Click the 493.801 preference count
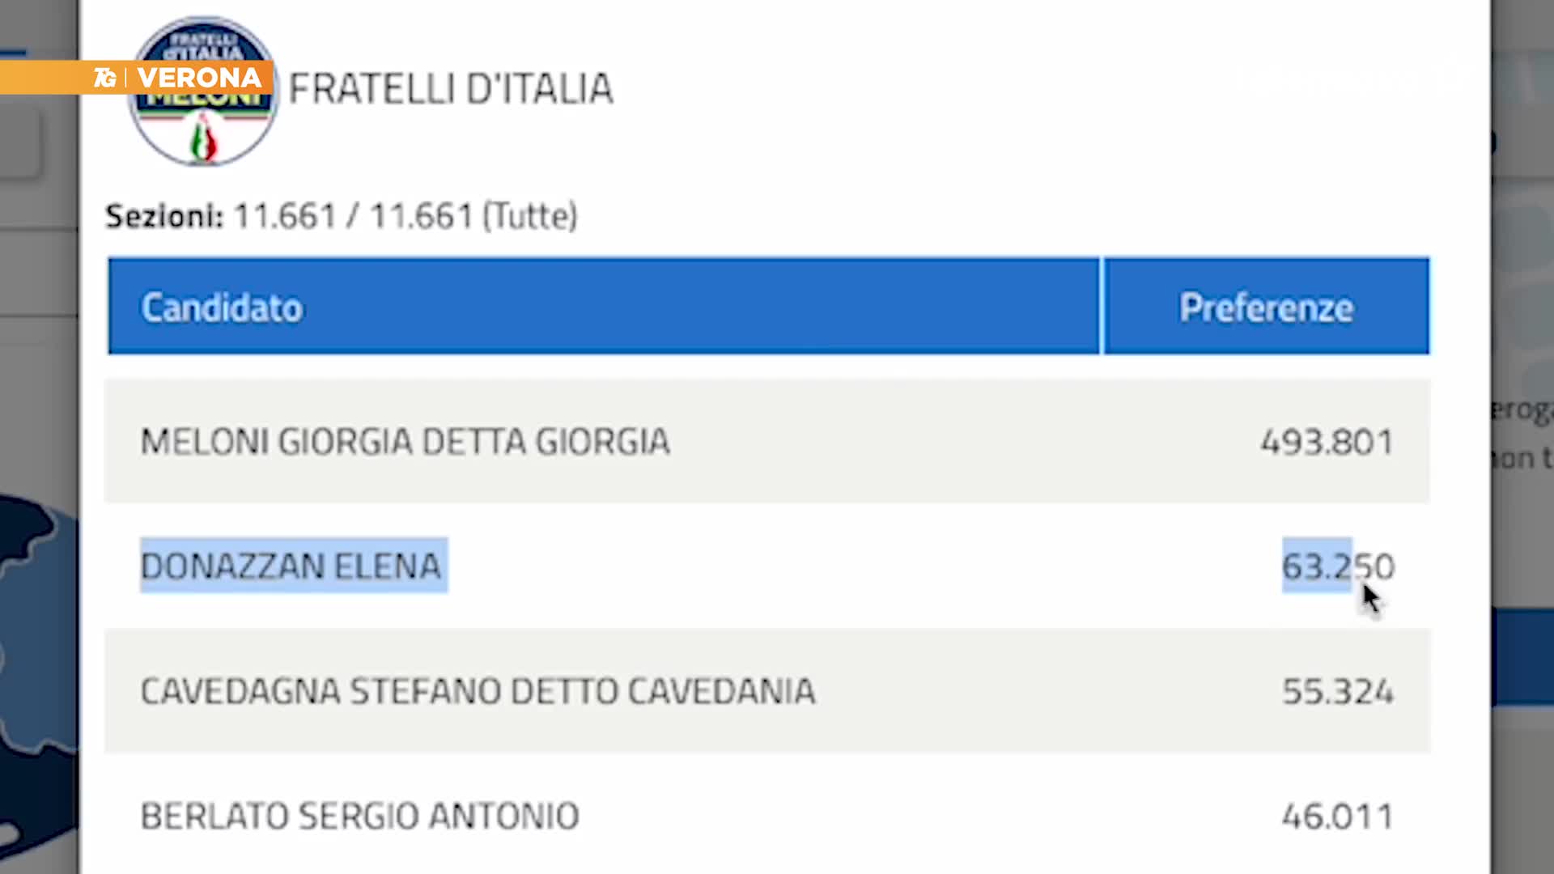This screenshot has height=874, width=1554. pos(1327,442)
